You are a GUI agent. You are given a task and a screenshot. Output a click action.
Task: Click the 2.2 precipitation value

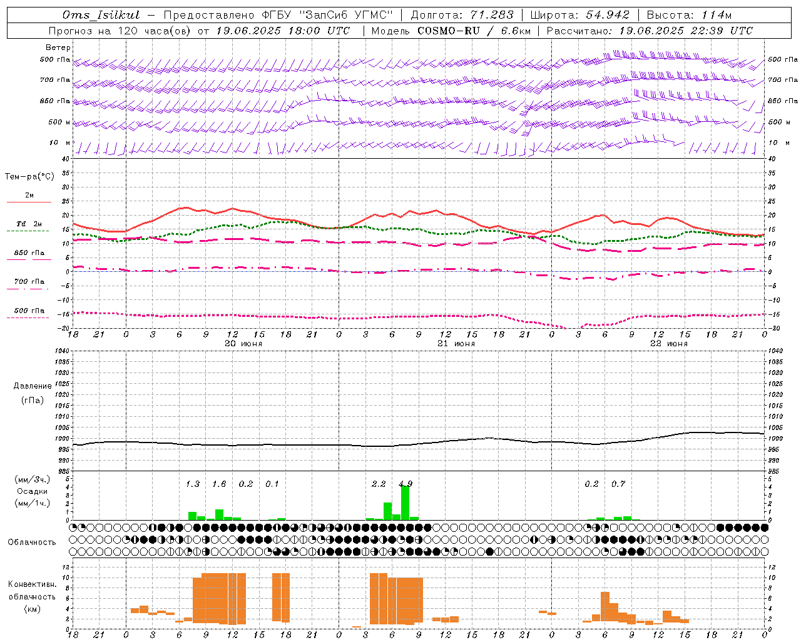pyautogui.click(x=379, y=484)
